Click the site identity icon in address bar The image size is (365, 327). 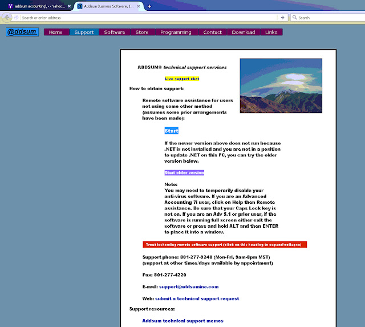pyautogui.click(x=16, y=18)
